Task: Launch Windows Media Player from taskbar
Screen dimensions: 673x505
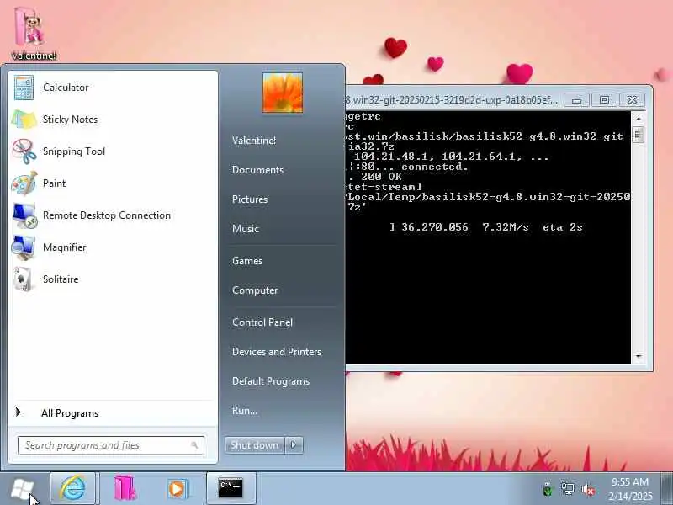Action: coord(177,489)
